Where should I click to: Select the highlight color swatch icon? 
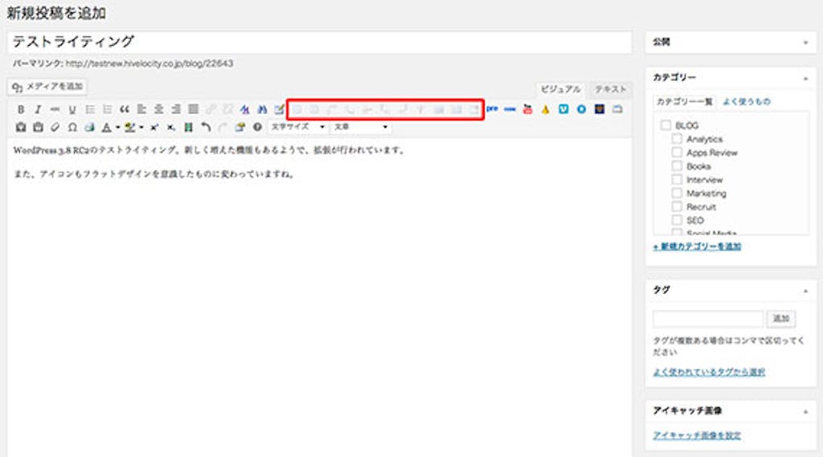(129, 127)
